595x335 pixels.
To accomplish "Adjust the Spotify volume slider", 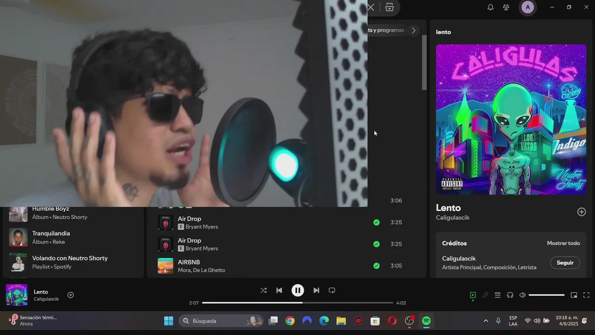I will pyautogui.click(x=547, y=295).
